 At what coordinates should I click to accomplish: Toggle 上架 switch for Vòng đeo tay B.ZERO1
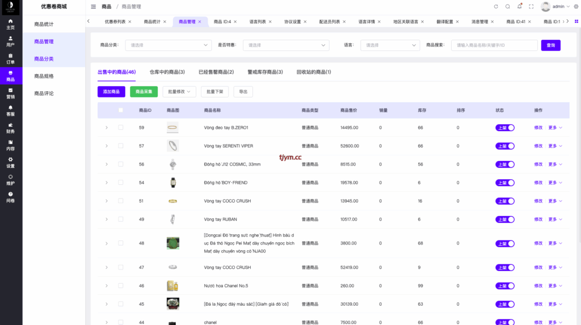pyautogui.click(x=504, y=128)
